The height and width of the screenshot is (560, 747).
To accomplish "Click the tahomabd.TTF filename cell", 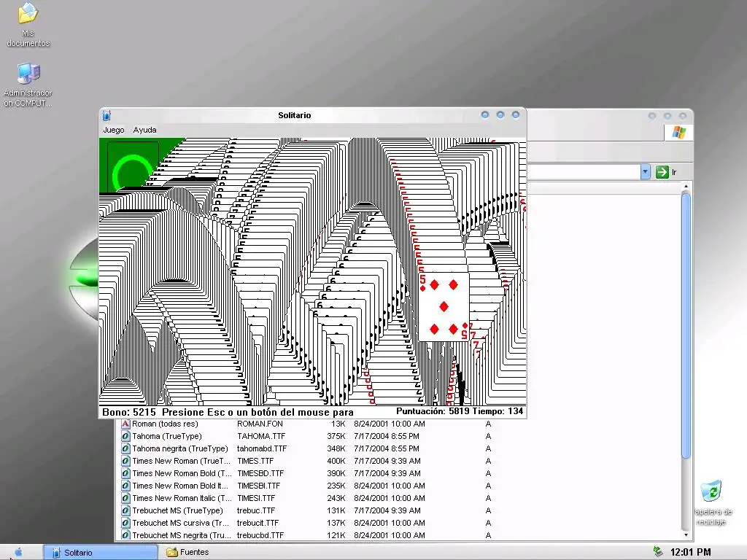I will pos(262,448).
